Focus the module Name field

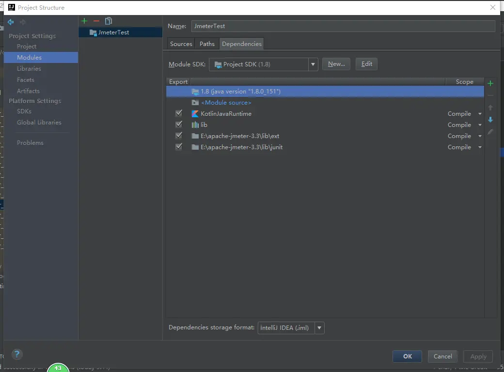343,26
